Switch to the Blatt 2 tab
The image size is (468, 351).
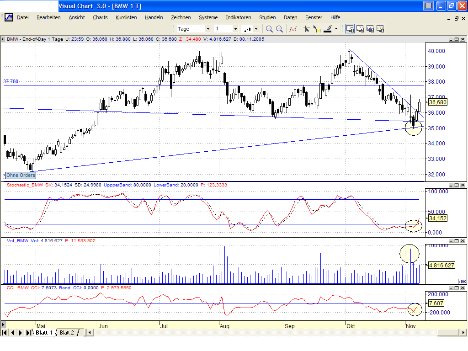point(67,332)
